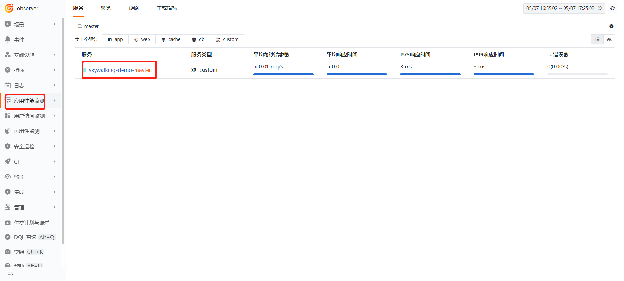Click the 平均每秒请求数 column header
The height and width of the screenshot is (281, 624).
pyautogui.click(x=272, y=55)
